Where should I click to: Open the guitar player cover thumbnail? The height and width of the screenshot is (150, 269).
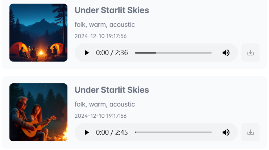(x=38, y=112)
